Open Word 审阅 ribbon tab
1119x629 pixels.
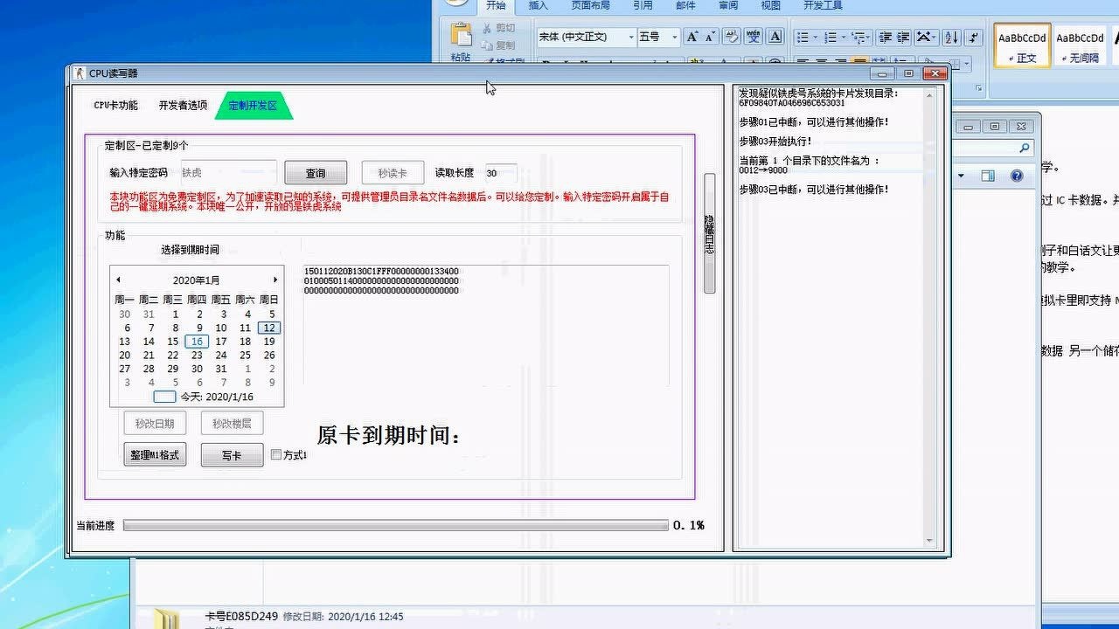pyautogui.click(x=728, y=5)
